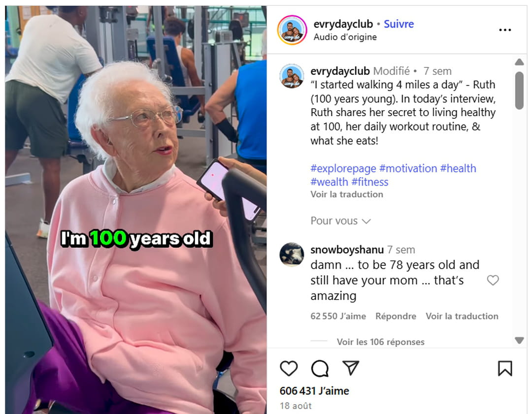Expand Voir les 106 réponses
The image size is (532, 414).
(x=380, y=342)
